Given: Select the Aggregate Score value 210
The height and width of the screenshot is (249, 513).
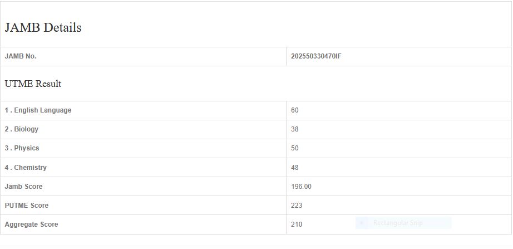Looking at the screenshot, I should coord(297,224).
